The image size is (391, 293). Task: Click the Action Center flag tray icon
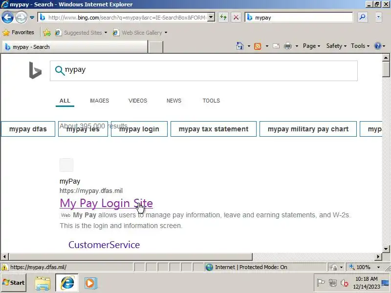pos(321,283)
